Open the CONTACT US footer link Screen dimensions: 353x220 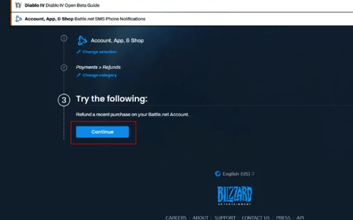coord(256,218)
